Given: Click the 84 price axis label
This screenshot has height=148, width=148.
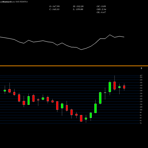Looking at the screenshot, I should [x=141, y=120].
